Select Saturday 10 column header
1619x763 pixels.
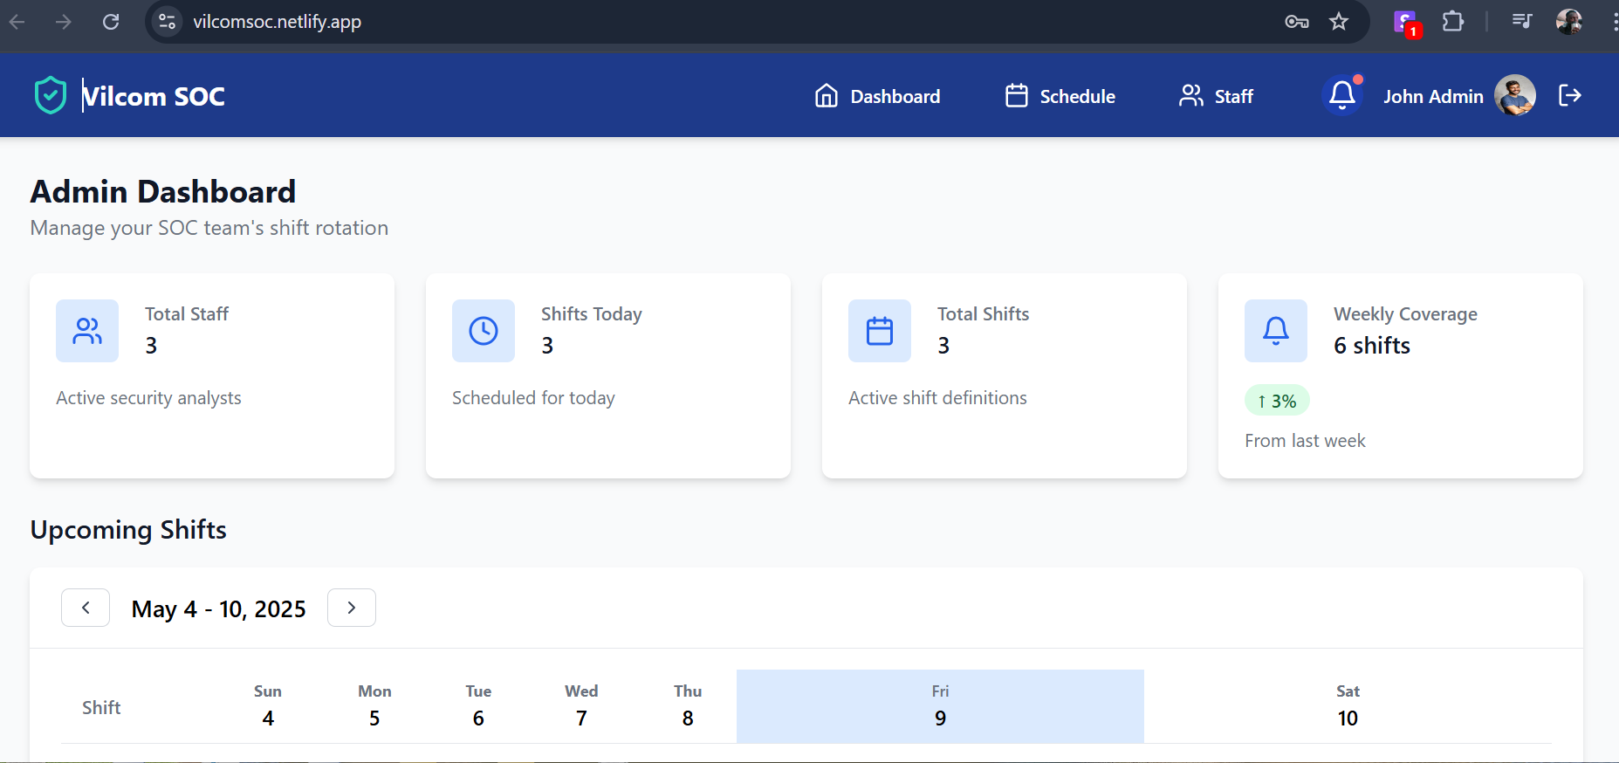[x=1348, y=705]
